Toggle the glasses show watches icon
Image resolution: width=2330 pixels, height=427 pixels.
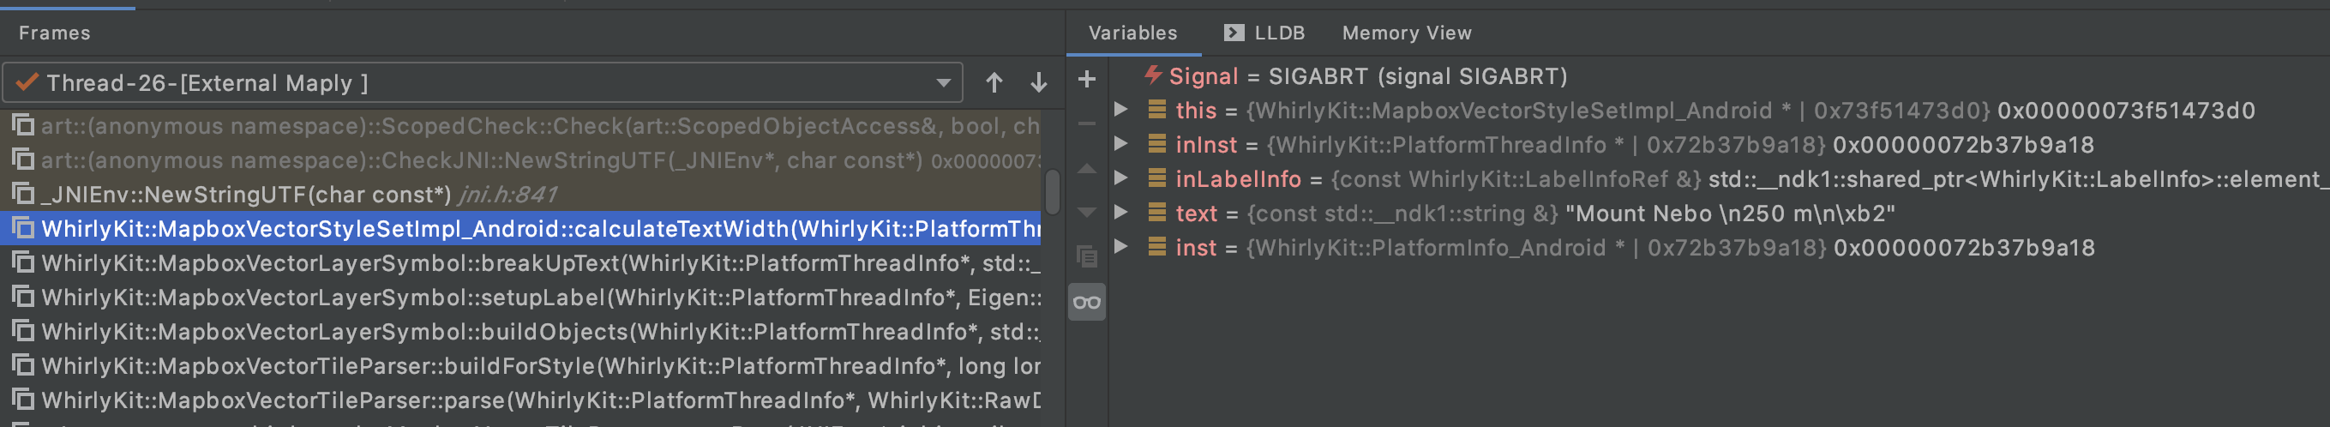click(1087, 302)
